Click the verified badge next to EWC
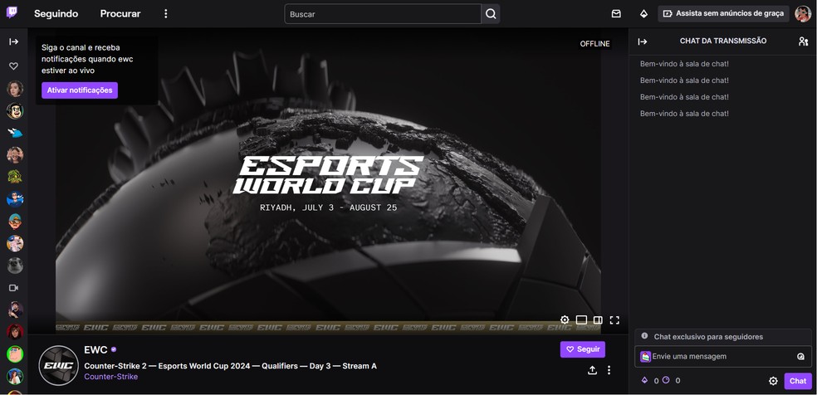The width and height of the screenshot is (817, 395). (x=114, y=349)
